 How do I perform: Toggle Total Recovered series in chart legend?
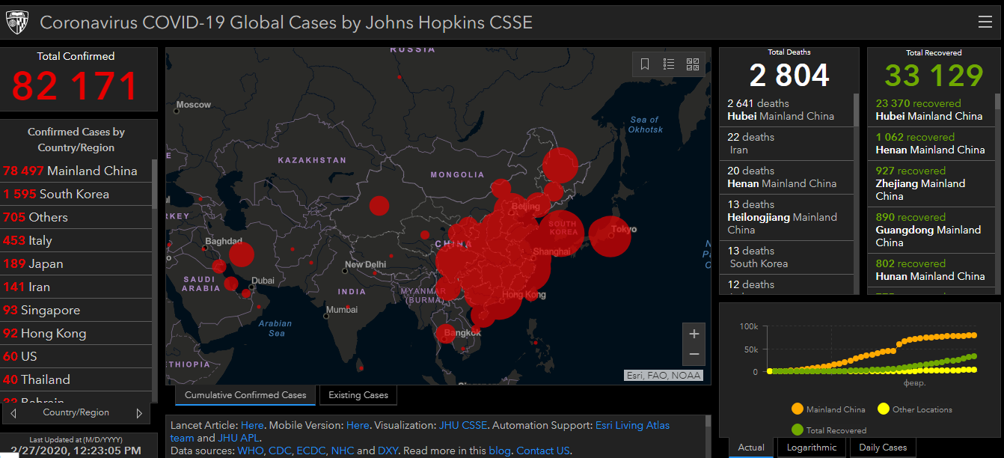(x=828, y=430)
